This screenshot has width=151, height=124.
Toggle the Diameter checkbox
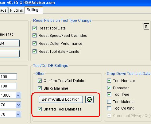click(x=109, y=88)
